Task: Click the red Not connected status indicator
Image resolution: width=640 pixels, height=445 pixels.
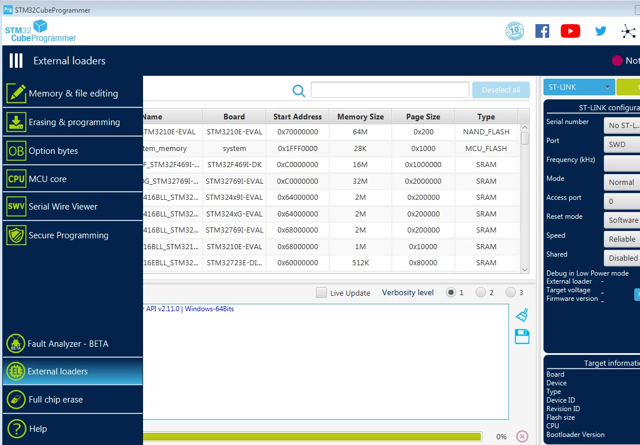Action: point(617,61)
